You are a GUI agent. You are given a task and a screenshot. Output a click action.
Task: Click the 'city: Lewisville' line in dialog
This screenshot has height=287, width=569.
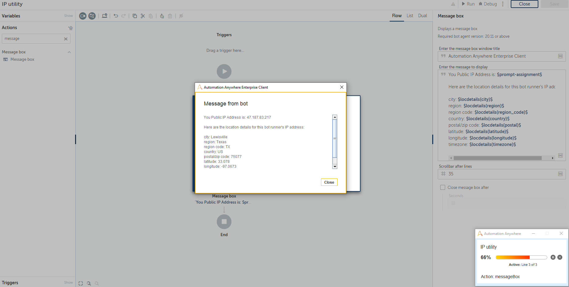216,137
